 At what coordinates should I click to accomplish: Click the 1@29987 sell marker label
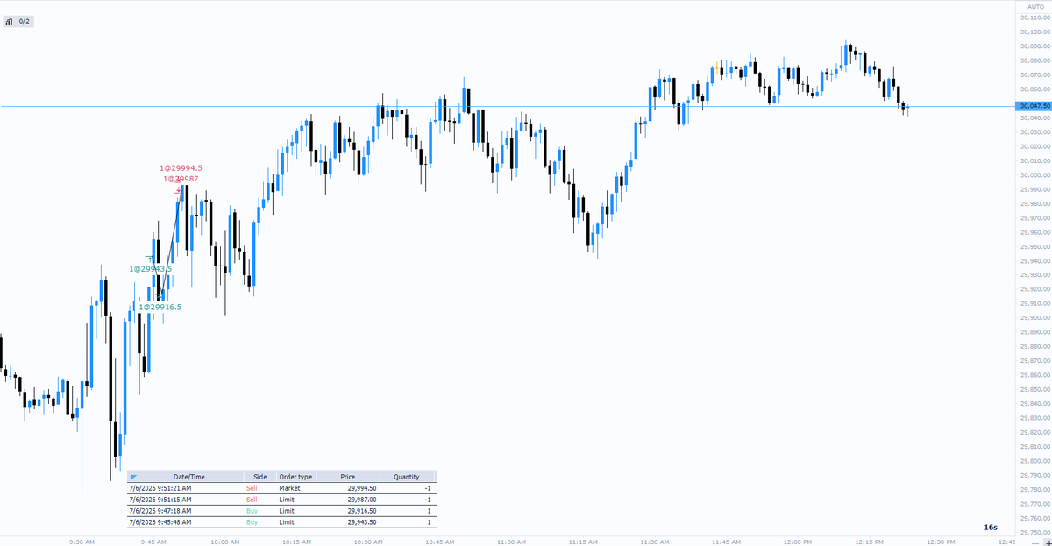pyautogui.click(x=181, y=179)
